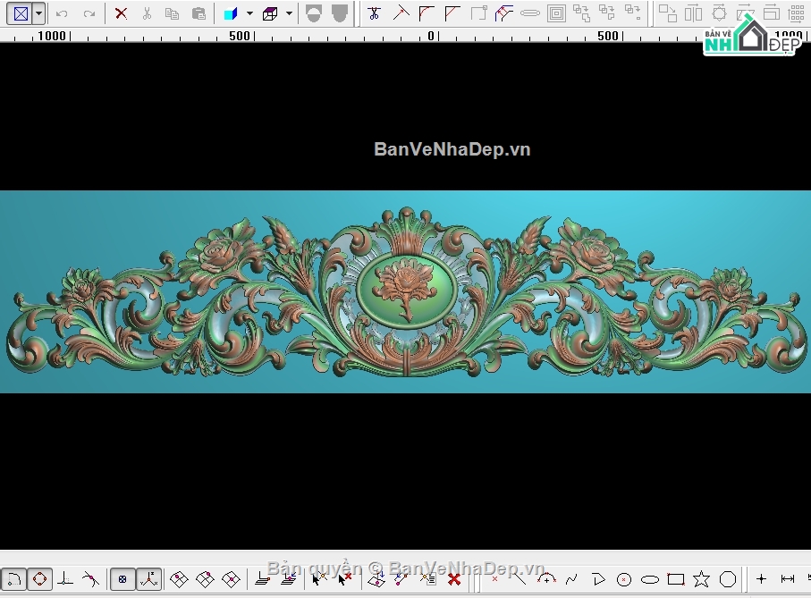Click the Redo arrow icon
Screen dimensions: 811x598
click(89, 13)
